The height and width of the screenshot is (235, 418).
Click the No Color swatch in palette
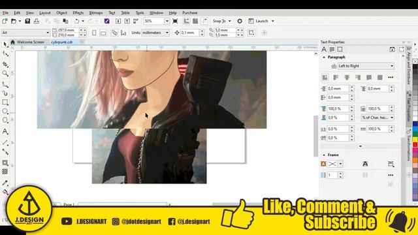415,61
